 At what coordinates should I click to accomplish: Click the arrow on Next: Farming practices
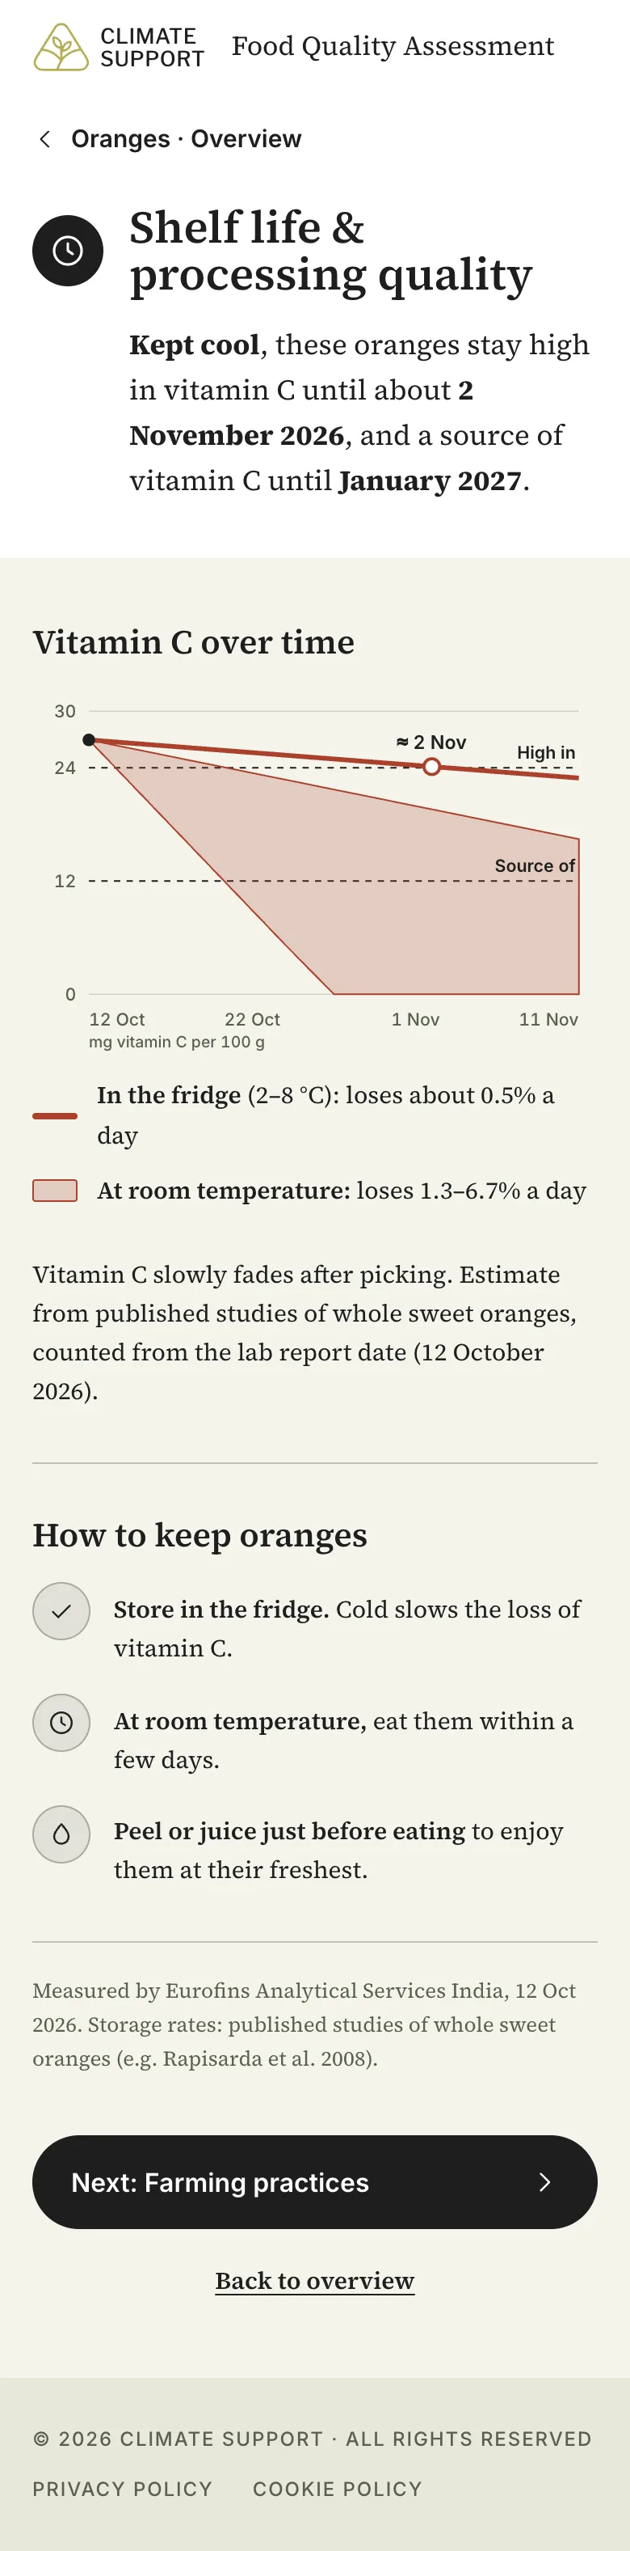coord(544,2183)
